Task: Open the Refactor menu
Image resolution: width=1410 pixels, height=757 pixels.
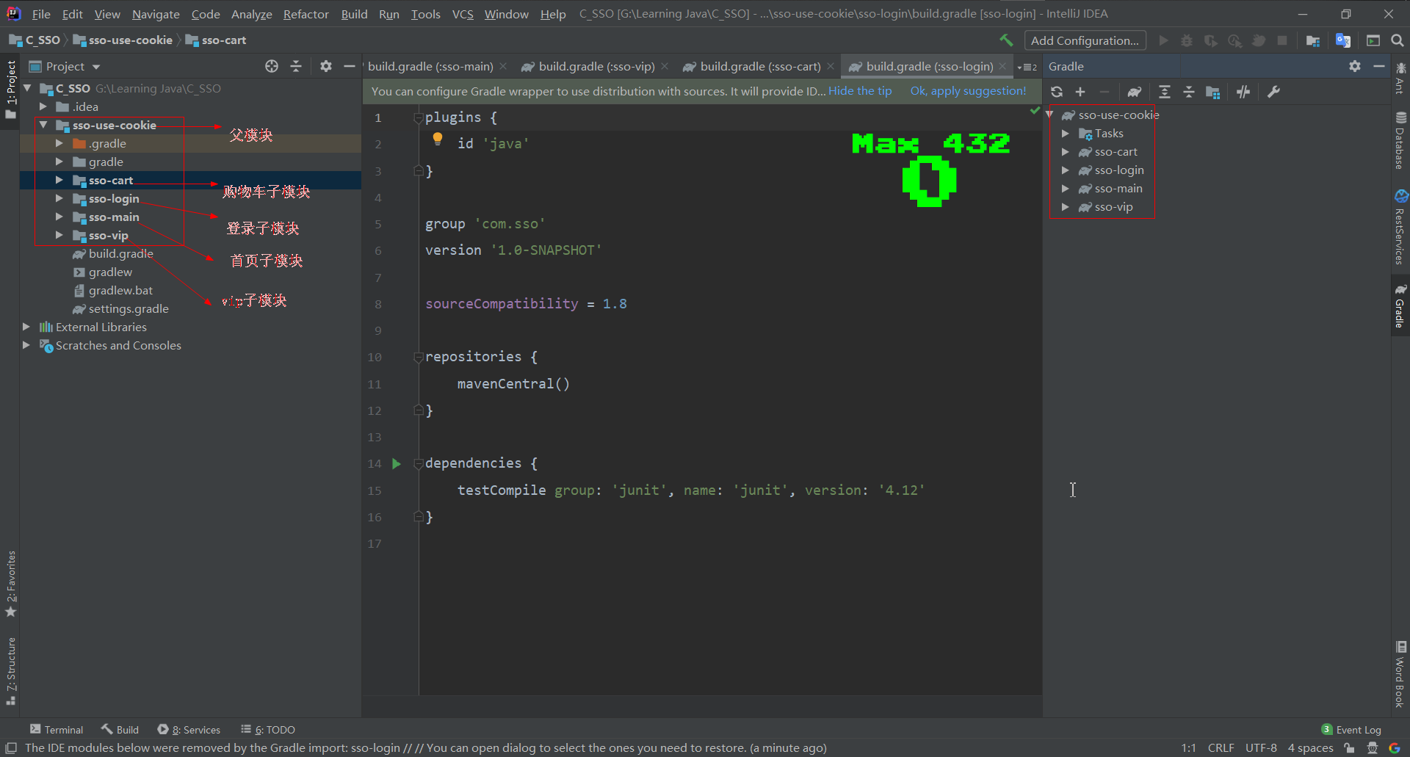Action: [x=305, y=14]
